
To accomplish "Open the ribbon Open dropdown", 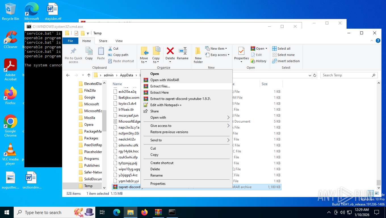I will pos(259,49).
